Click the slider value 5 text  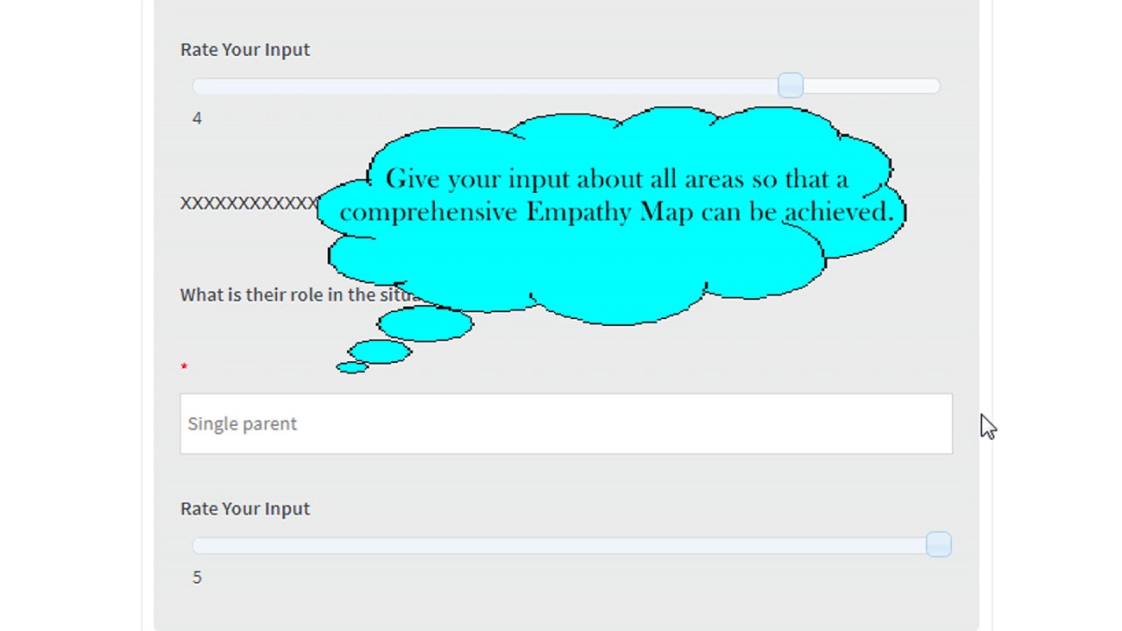[x=197, y=578]
